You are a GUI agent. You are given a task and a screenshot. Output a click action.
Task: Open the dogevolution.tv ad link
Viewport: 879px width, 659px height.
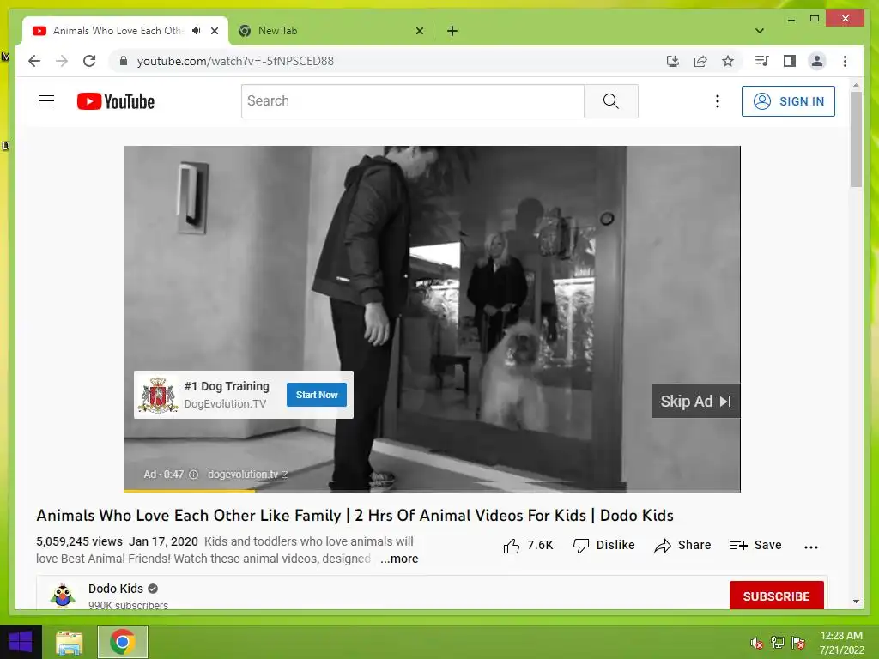pyautogui.click(x=247, y=475)
